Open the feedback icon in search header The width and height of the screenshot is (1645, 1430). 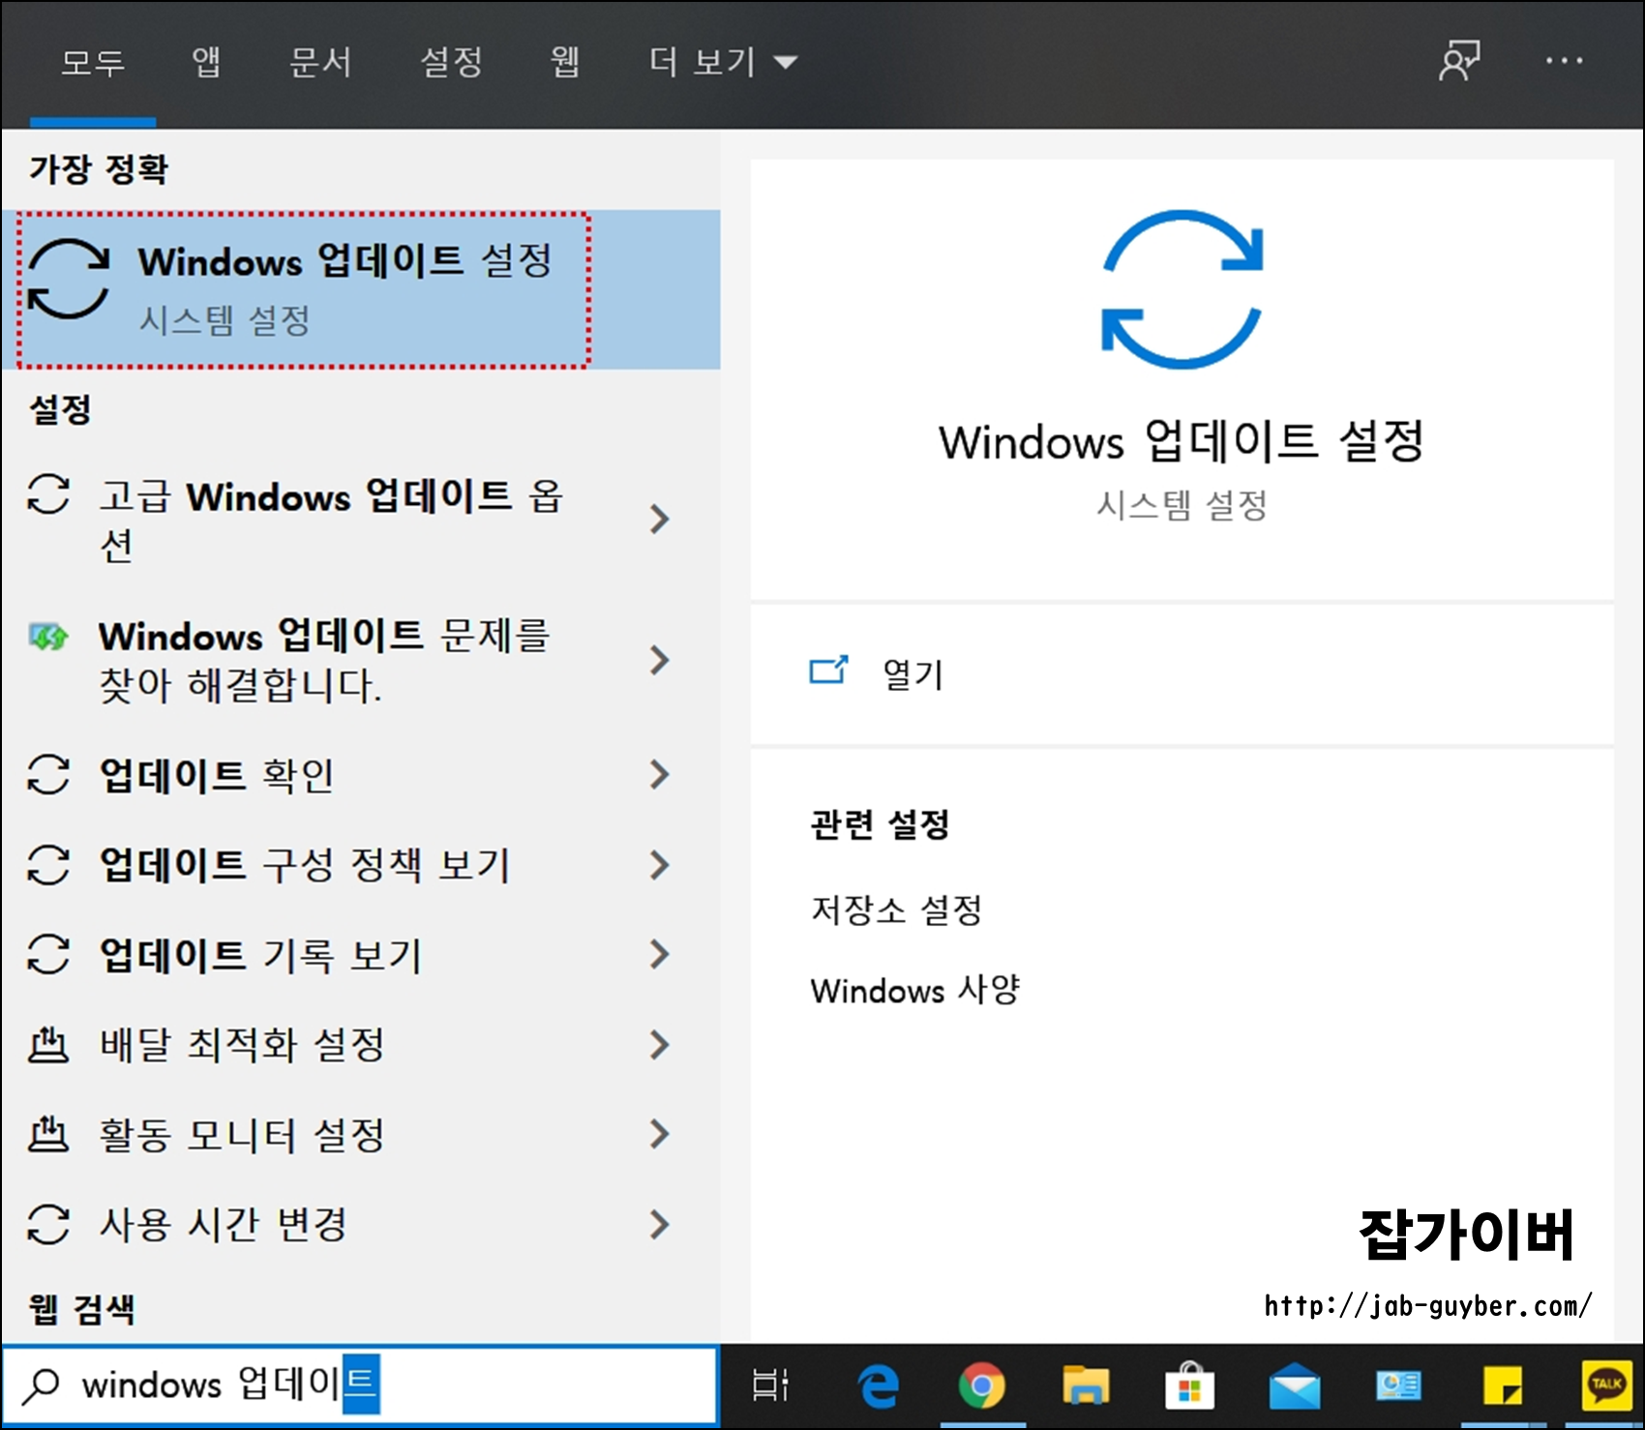[x=1459, y=61]
